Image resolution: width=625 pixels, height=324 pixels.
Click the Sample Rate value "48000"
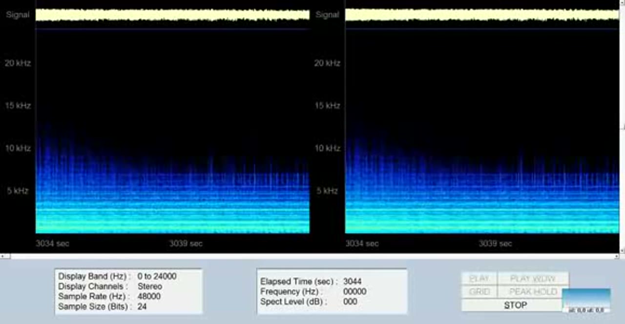pyautogui.click(x=149, y=296)
